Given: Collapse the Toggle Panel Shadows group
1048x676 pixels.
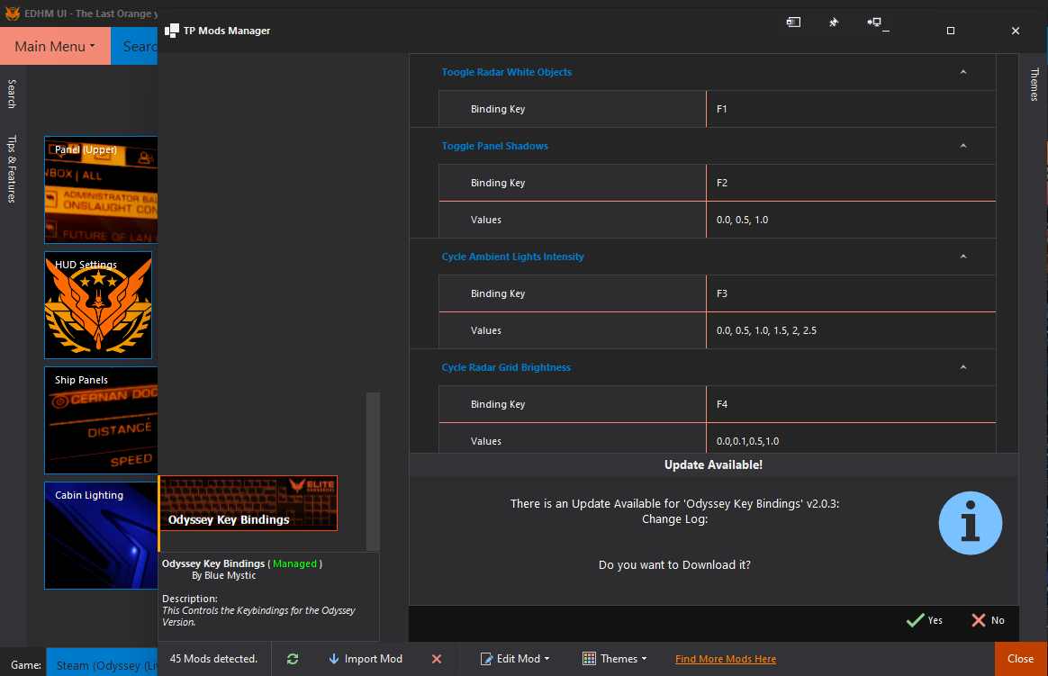Looking at the screenshot, I should pyautogui.click(x=963, y=146).
